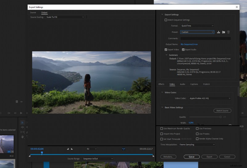Viewport: 247px width, 168px height.
Task: Open the Fit zoom level dropdown
Action: pos(91,149)
